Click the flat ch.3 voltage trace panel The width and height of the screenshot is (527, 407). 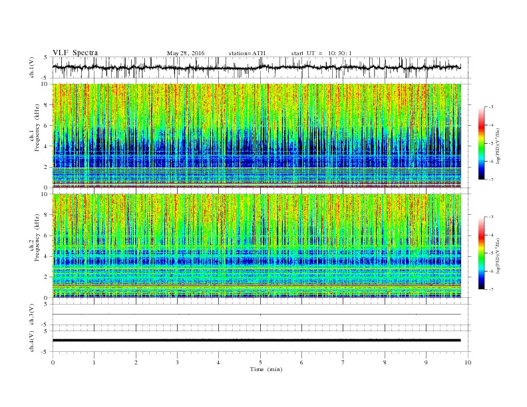[262, 315]
